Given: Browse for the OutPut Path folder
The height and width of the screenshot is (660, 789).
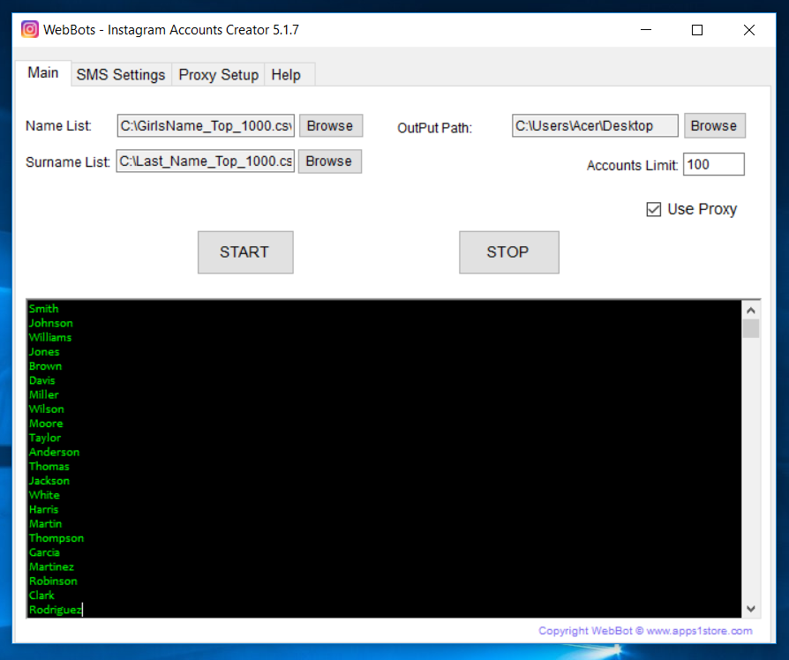Looking at the screenshot, I should coord(715,125).
